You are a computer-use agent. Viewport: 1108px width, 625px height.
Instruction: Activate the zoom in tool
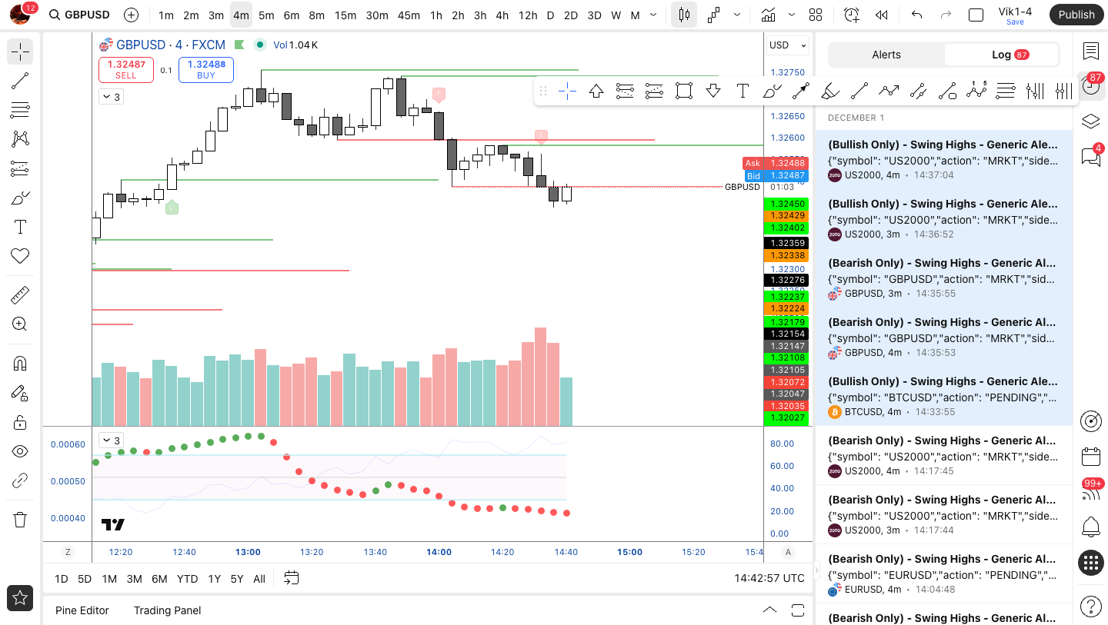(x=20, y=324)
